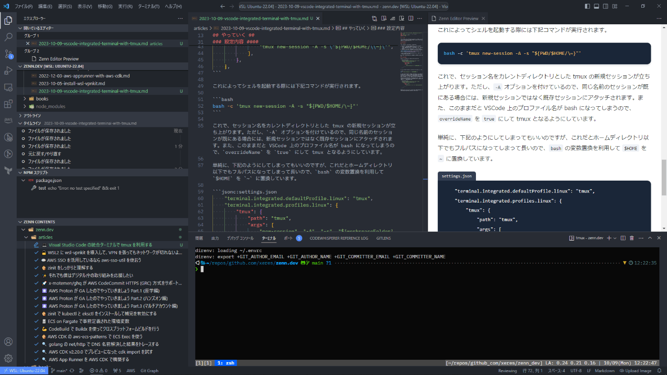Switch to the GITLENS panel tab

click(x=384, y=238)
